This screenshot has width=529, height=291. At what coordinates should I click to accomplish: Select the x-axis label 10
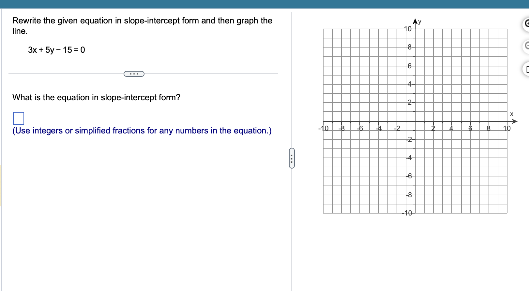point(506,129)
